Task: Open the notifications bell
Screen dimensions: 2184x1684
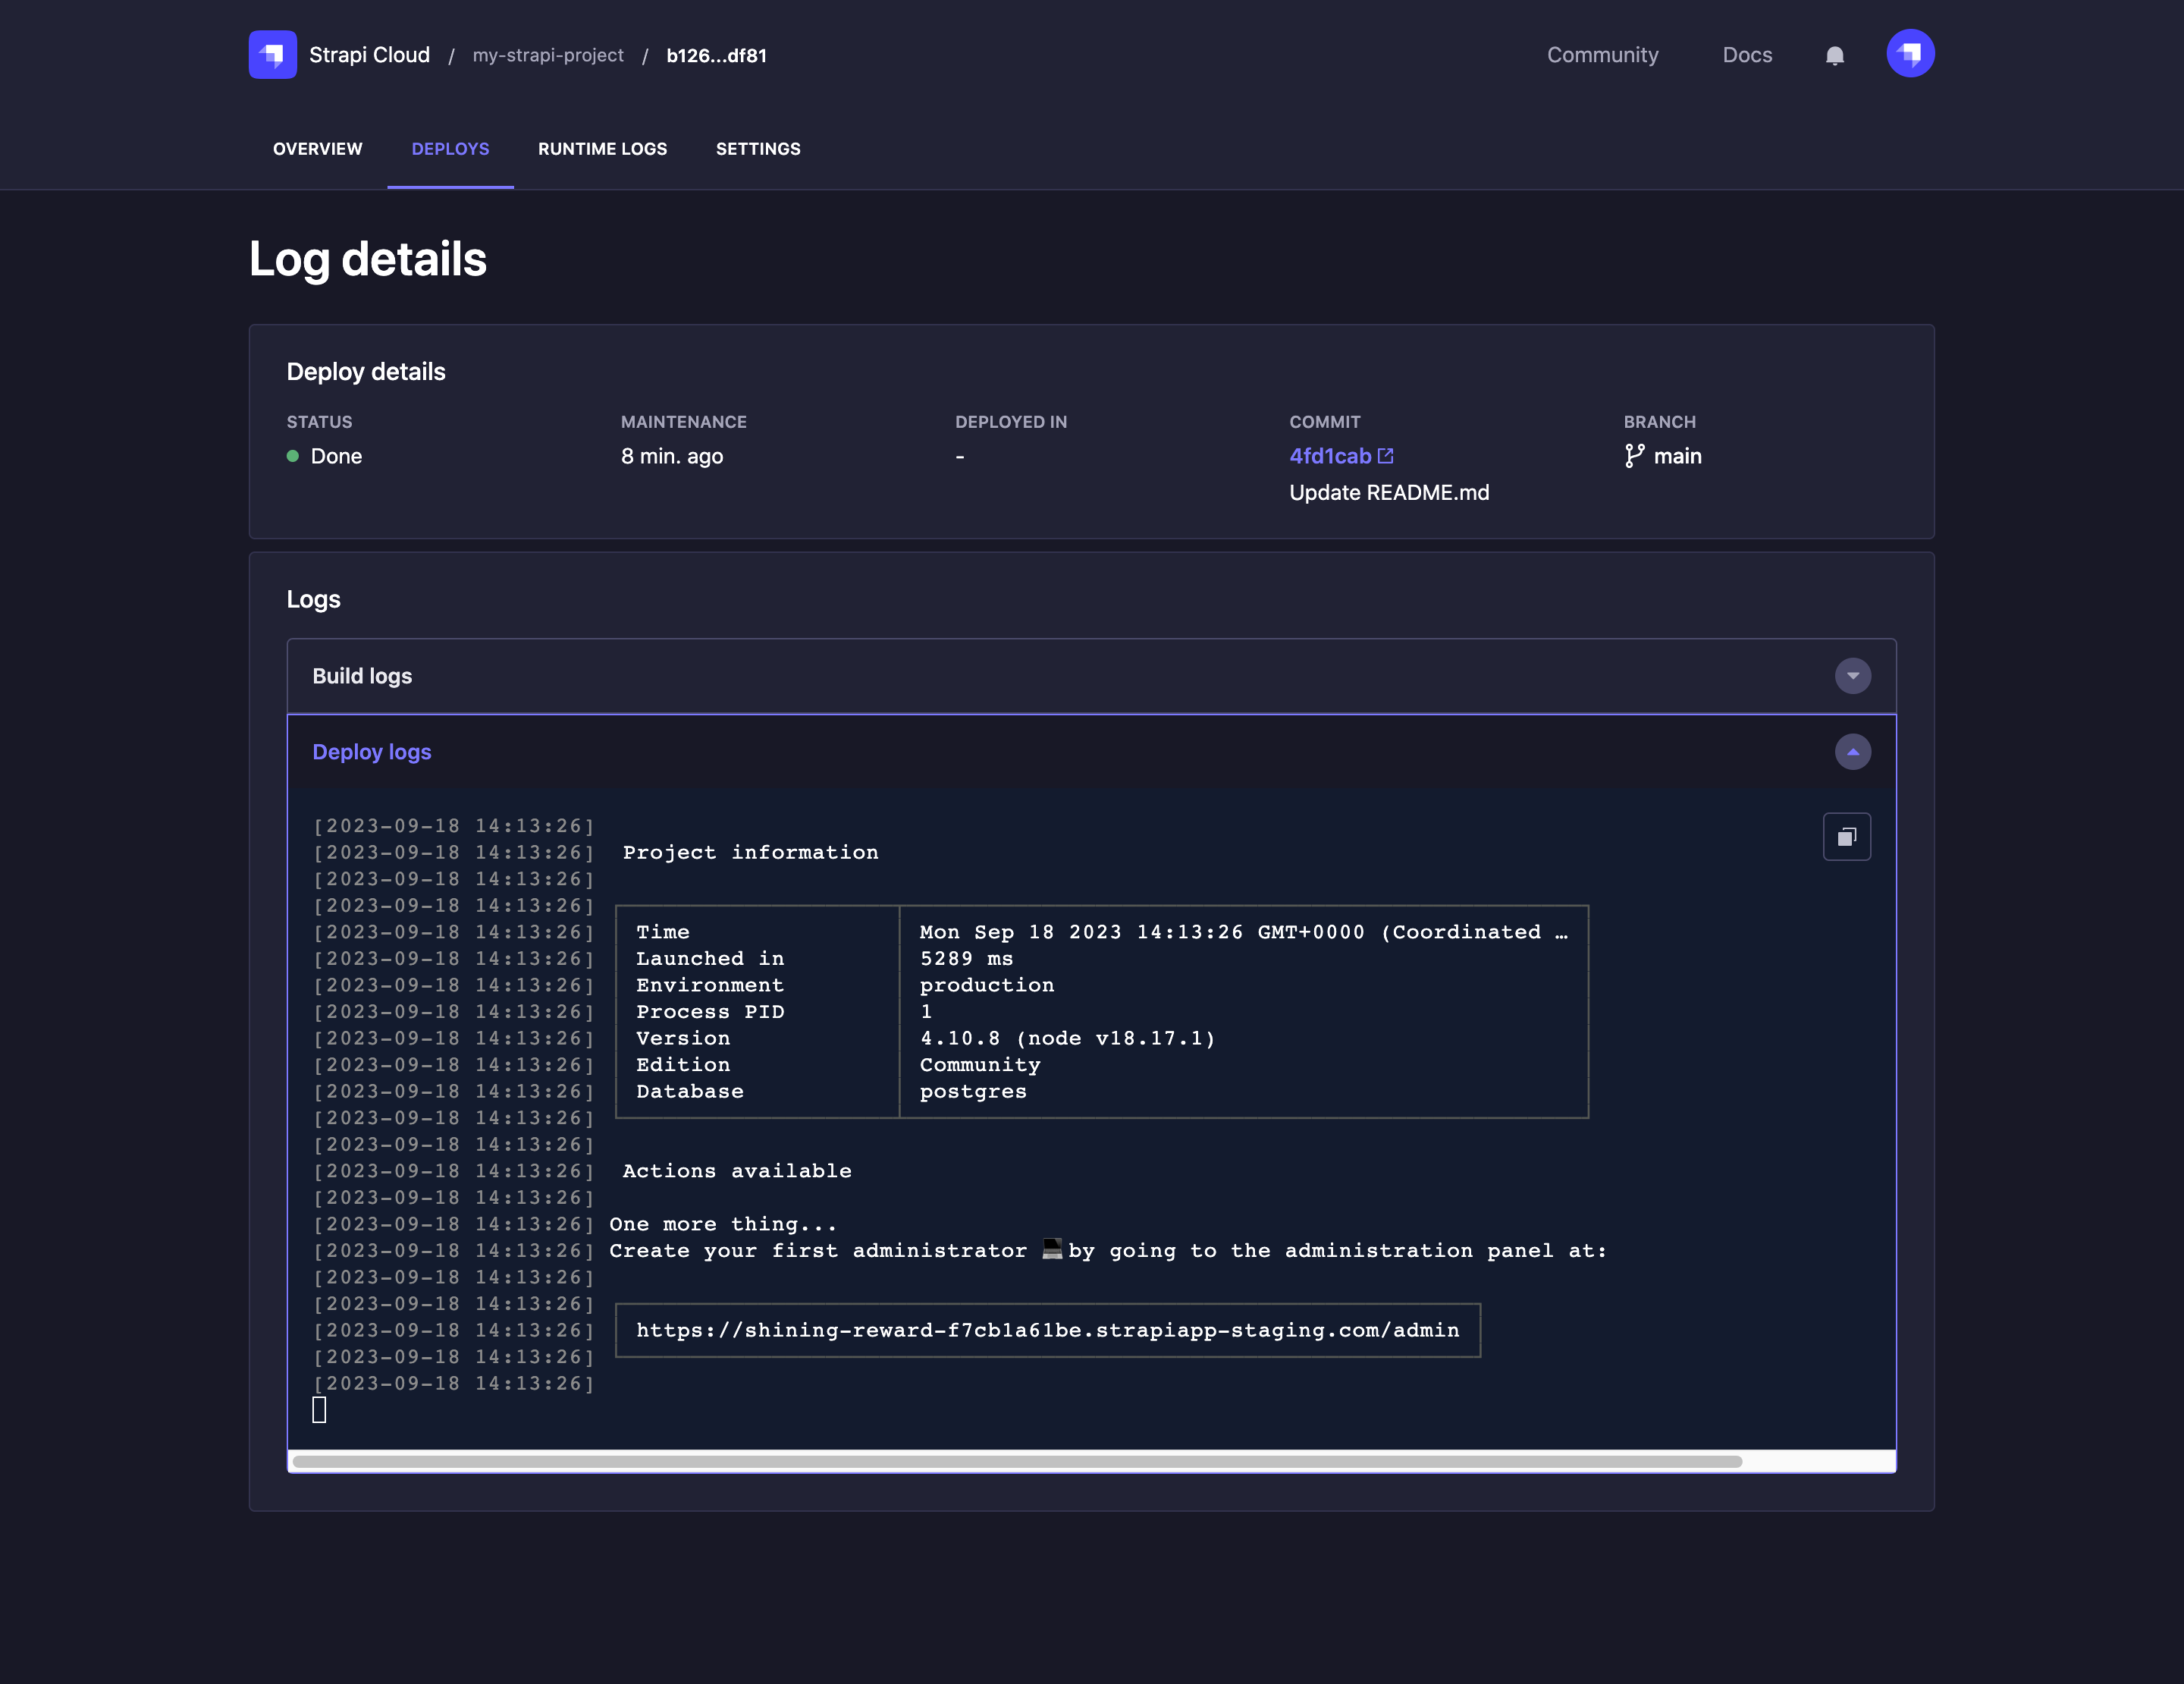Action: 1834,56
